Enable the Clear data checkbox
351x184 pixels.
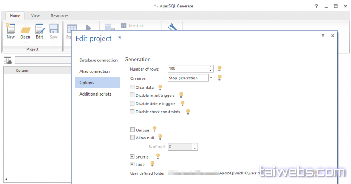point(133,88)
